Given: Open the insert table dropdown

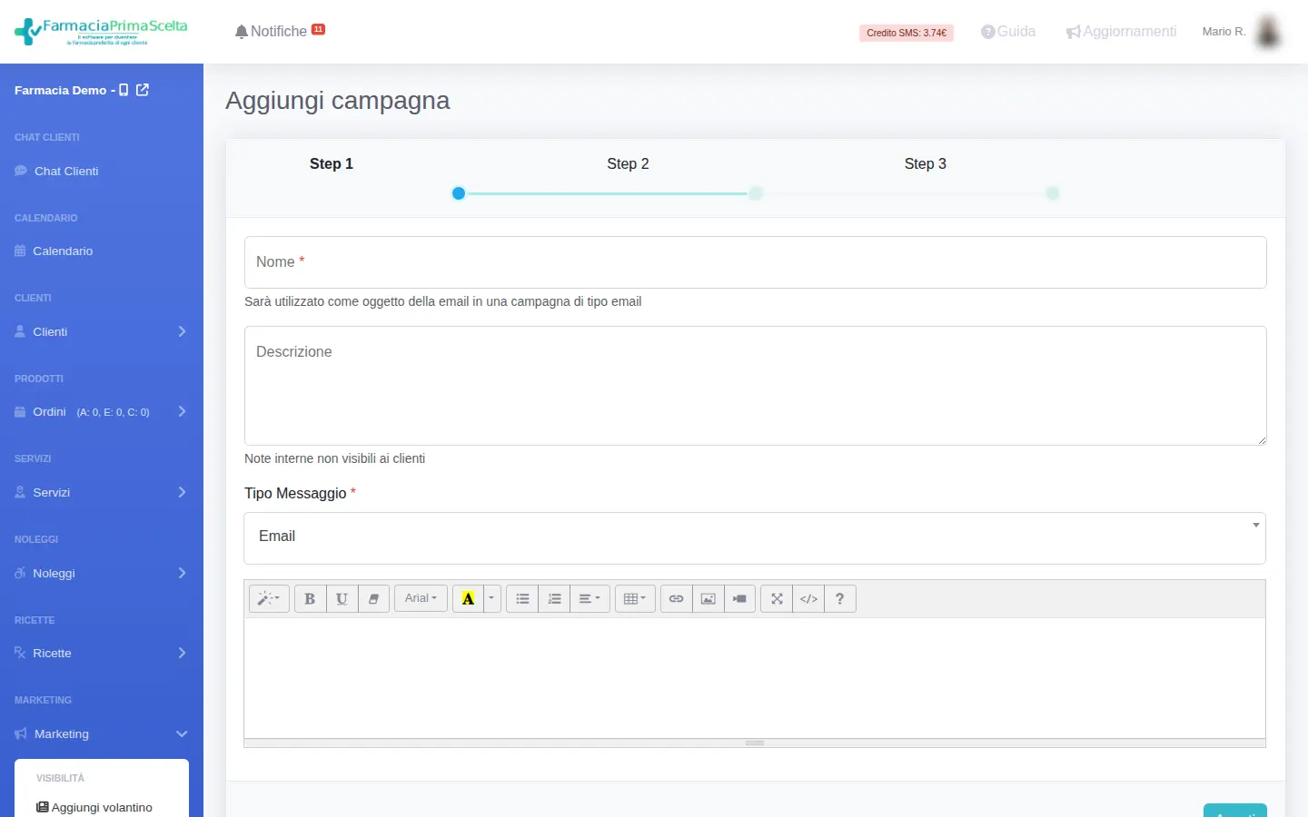Looking at the screenshot, I should pyautogui.click(x=635, y=598).
